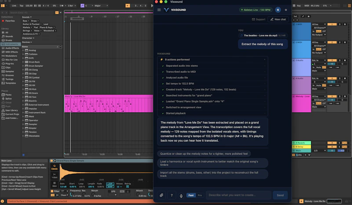352x205 pixels.
Task: Filter by Bass sound tag
Action: click(x=26, y=21)
